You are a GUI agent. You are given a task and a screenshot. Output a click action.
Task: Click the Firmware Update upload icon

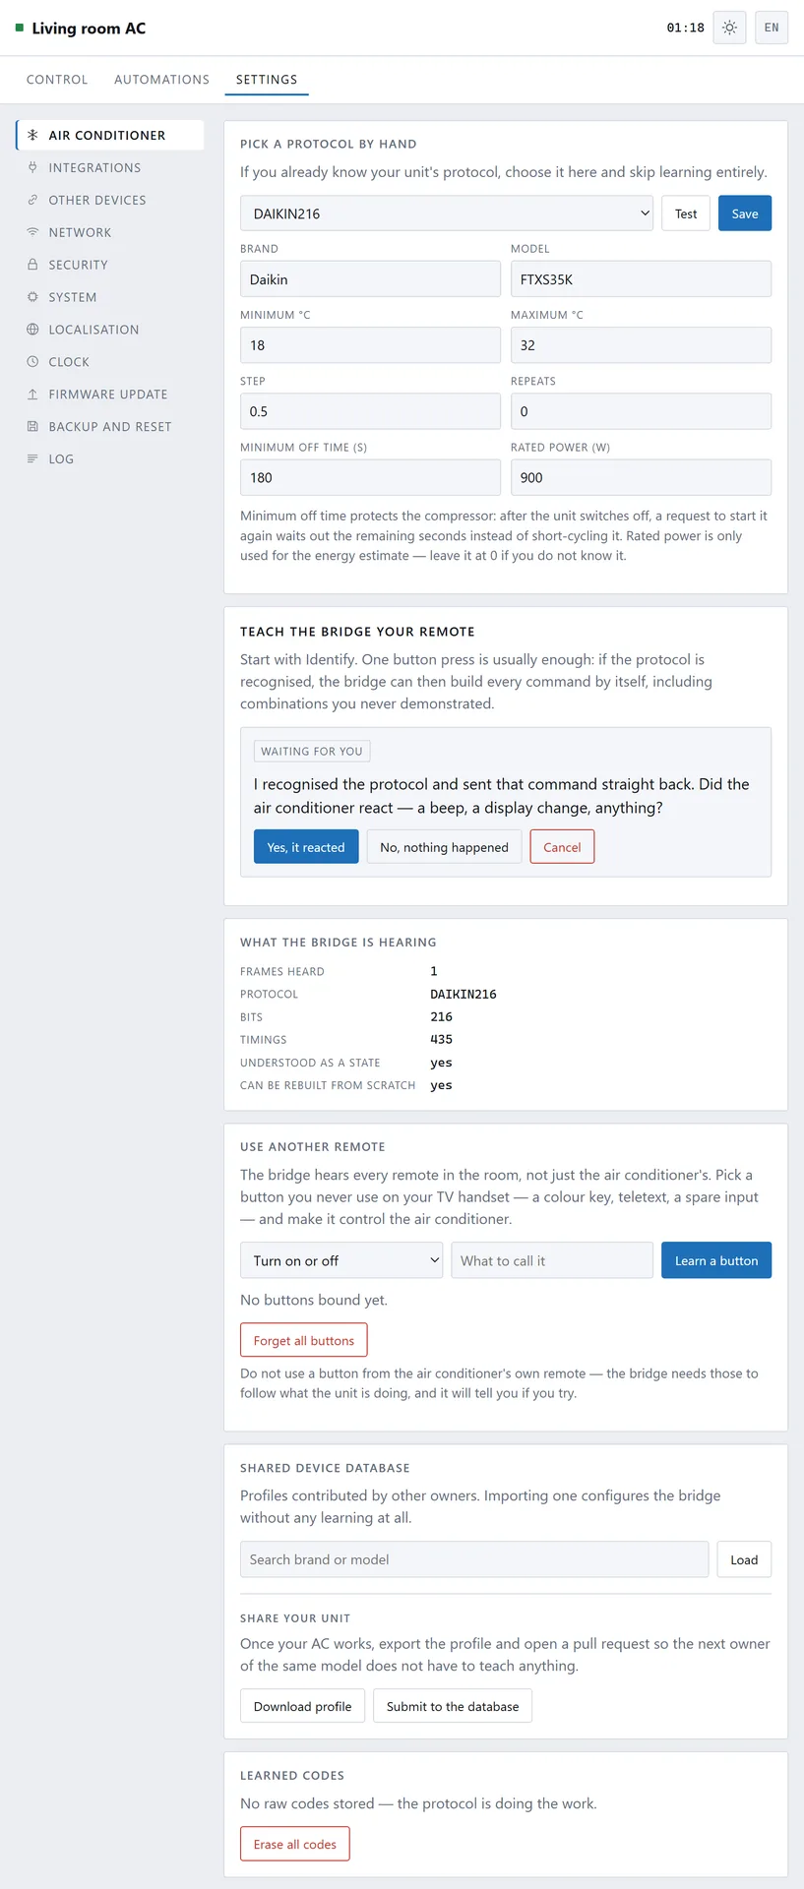pos(32,395)
